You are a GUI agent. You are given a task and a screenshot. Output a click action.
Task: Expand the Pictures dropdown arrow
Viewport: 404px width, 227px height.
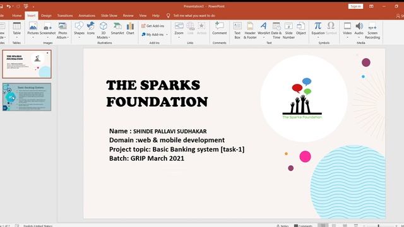tap(33, 38)
